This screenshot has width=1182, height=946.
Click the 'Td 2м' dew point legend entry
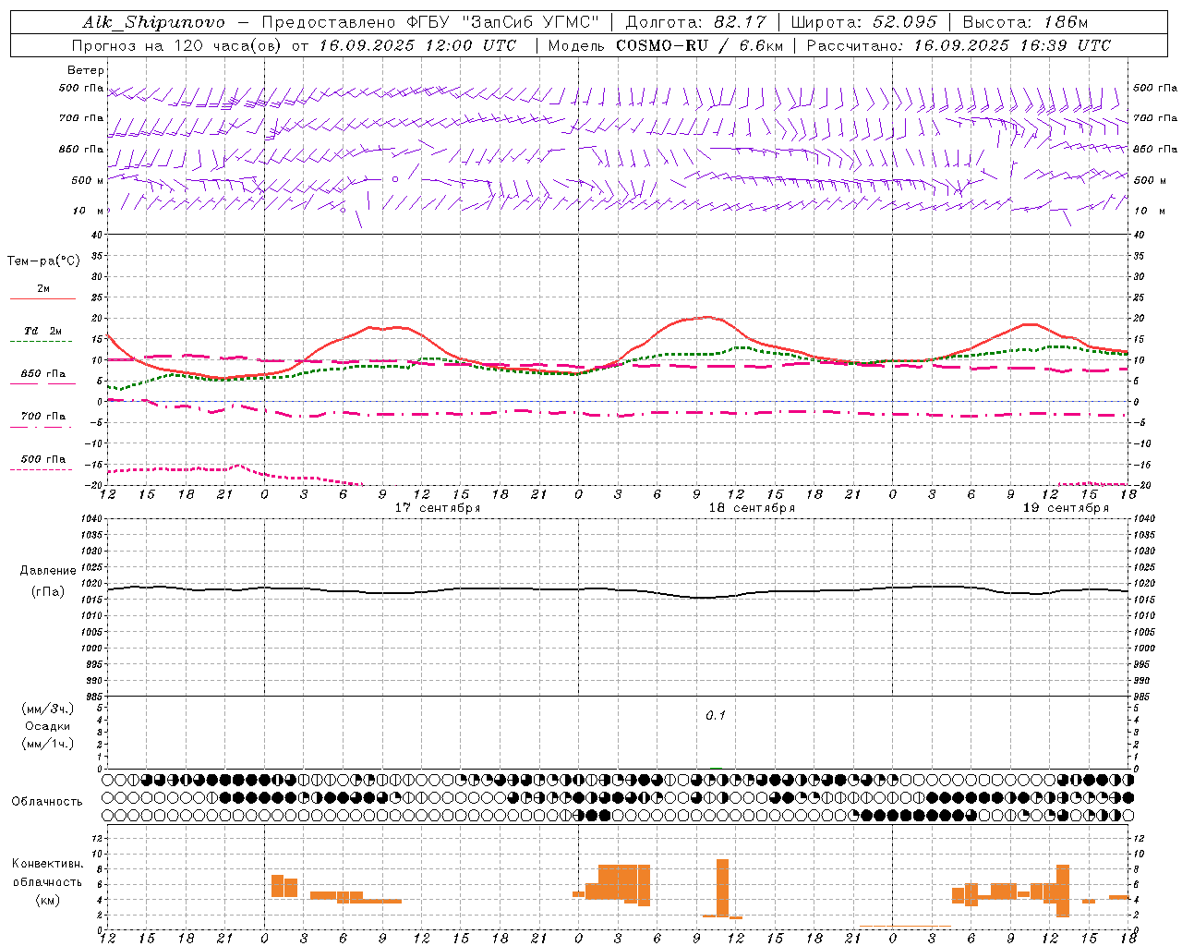click(43, 331)
